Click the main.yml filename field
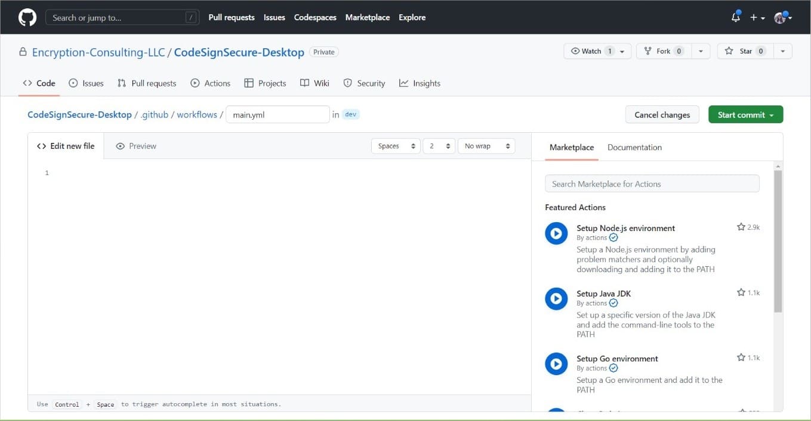Image resolution: width=811 pixels, height=421 pixels. tap(277, 114)
